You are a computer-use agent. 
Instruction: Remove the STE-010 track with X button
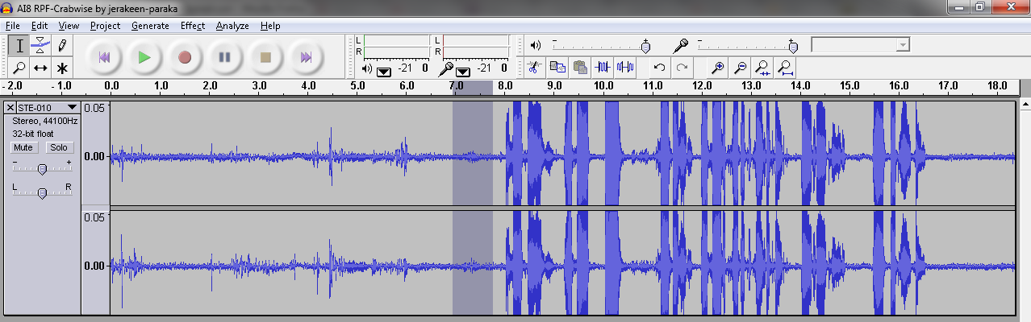point(10,107)
